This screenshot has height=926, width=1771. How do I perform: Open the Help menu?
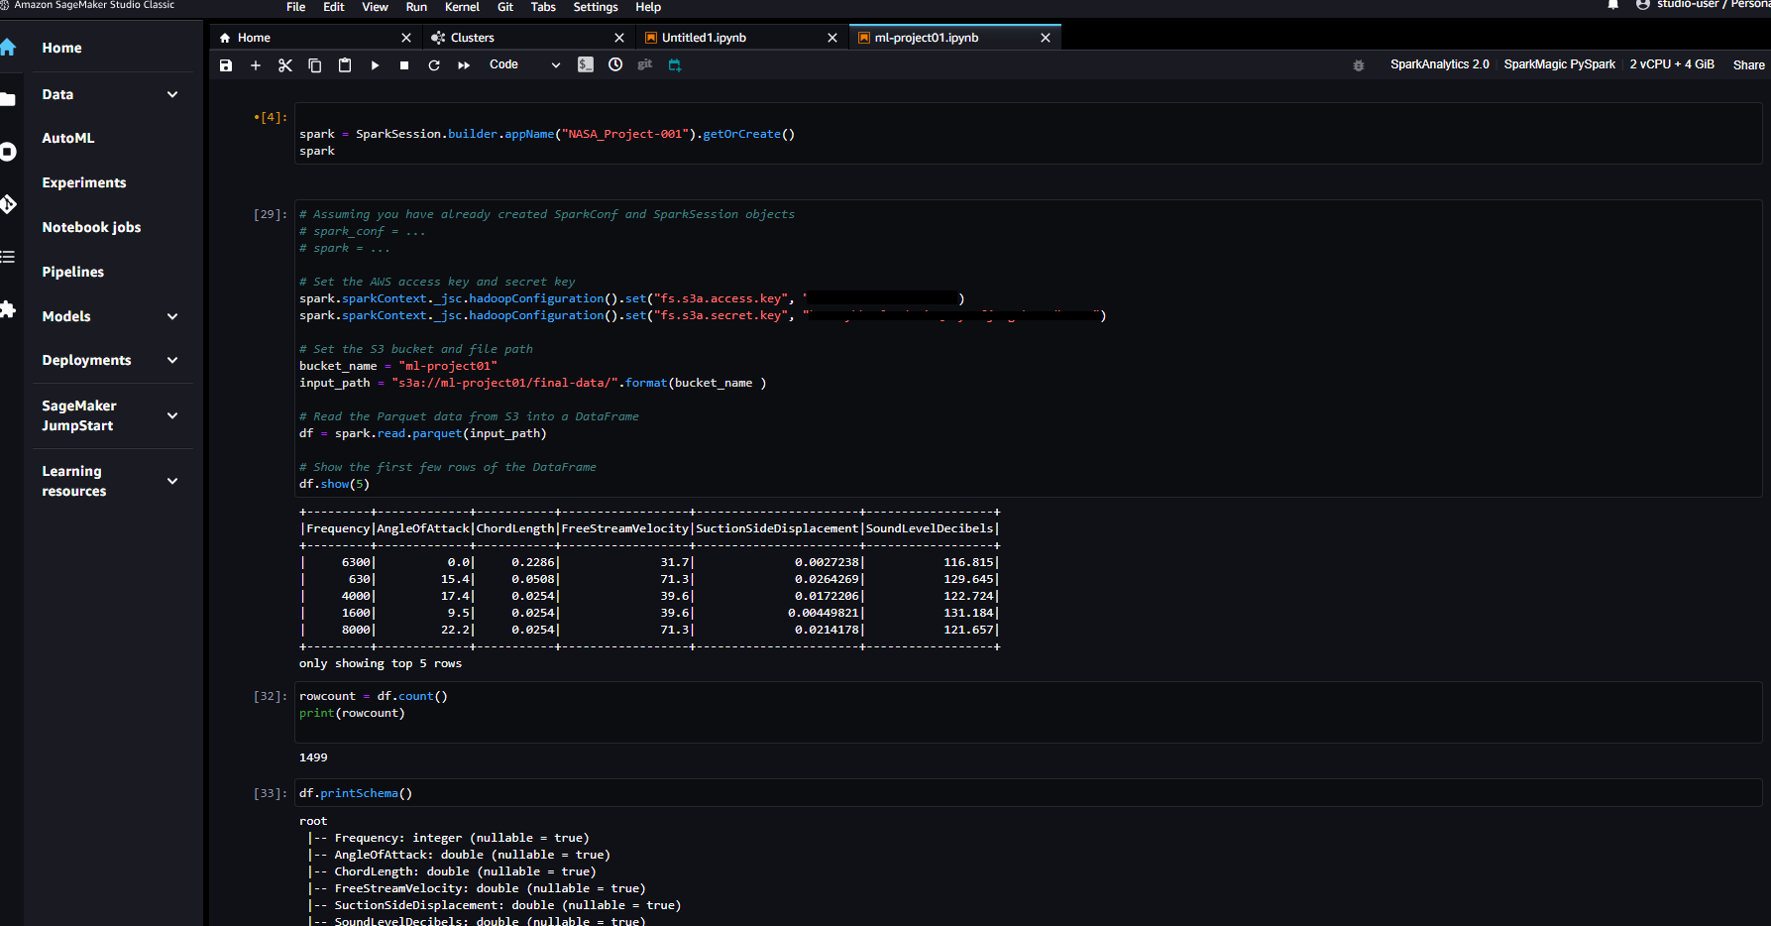click(648, 7)
